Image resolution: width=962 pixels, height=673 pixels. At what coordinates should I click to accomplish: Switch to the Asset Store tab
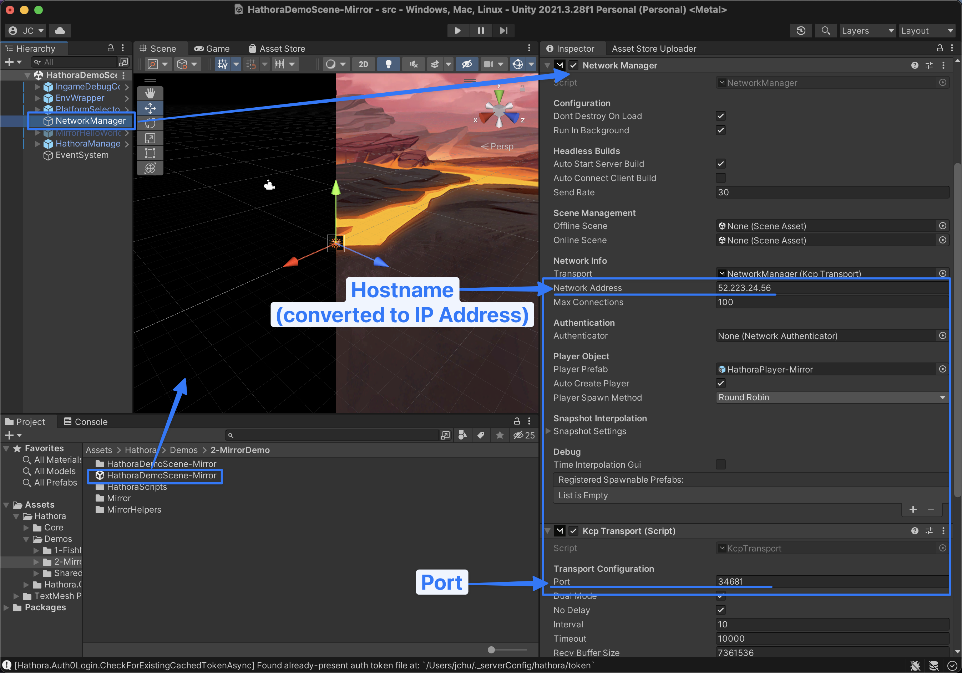pos(277,48)
